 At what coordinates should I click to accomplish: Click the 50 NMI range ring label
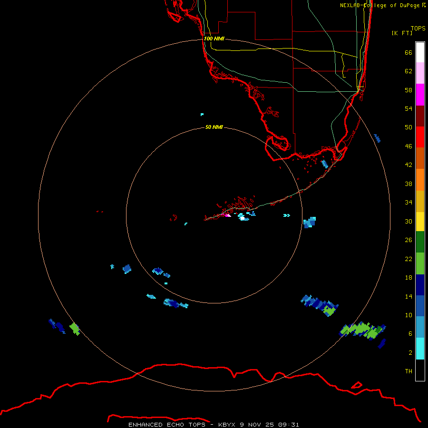(214, 127)
